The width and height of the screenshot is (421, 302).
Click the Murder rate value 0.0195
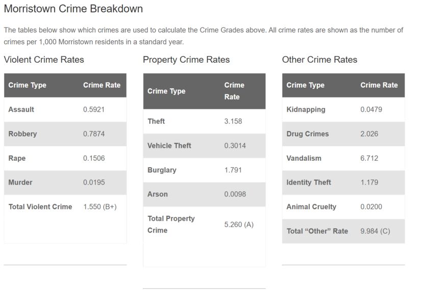click(x=94, y=183)
